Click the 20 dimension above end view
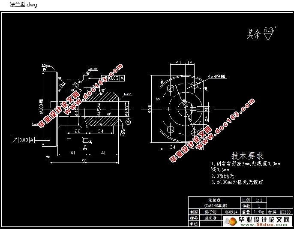This screenshot has height=229, width=294. 178,62
